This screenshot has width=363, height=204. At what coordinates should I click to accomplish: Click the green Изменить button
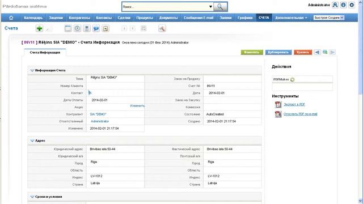(252, 52)
